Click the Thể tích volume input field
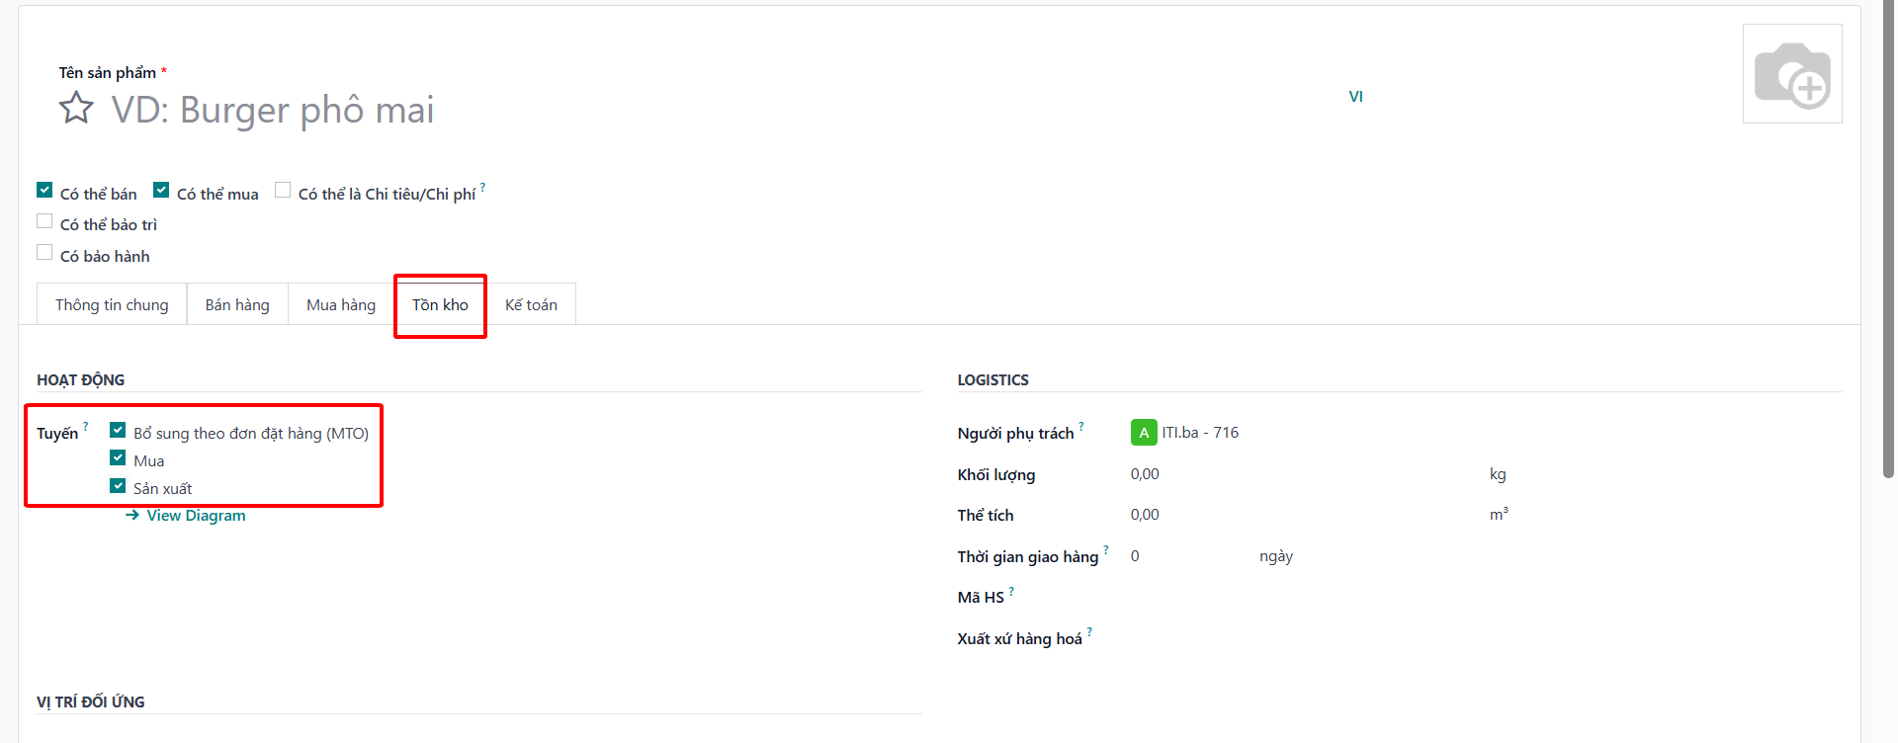The width and height of the screenshot is (1898, 743). click(1305, 515)
